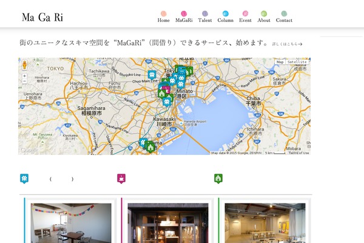The image size is (364, 243).
Task: Pick the Street View pegman icon
Action: [x=25, y=65]
